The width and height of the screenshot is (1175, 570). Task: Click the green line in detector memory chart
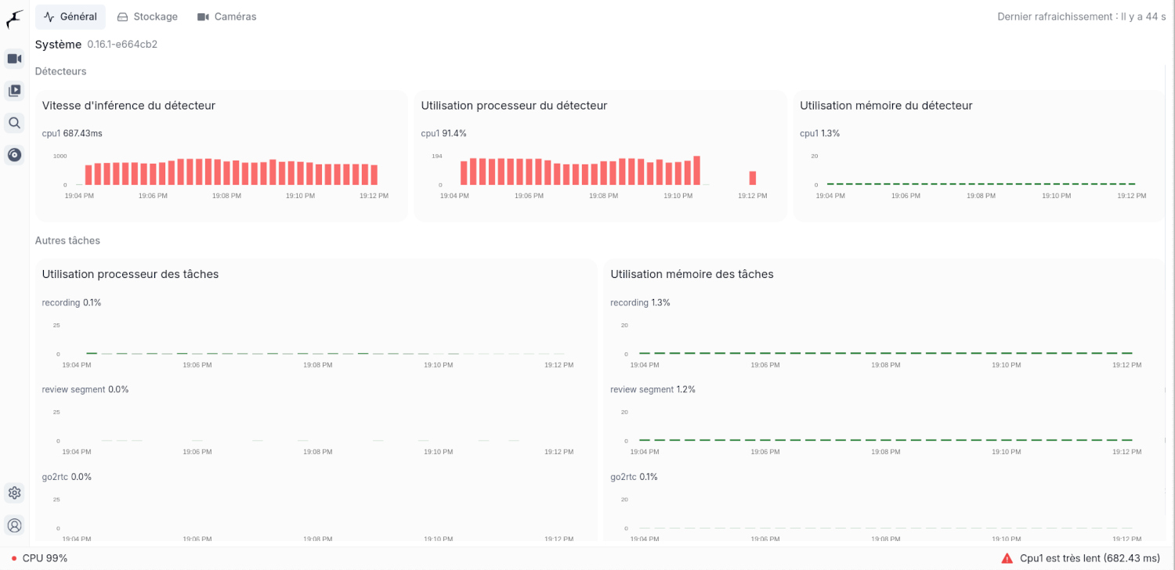pyautogui.click(x=979, y=183)
